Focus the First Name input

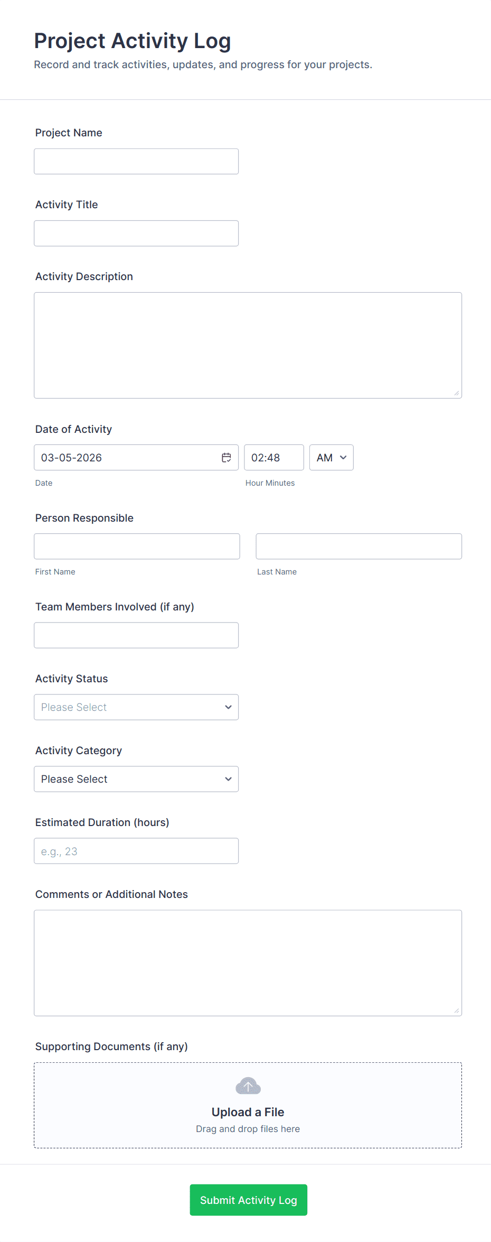coord(137,546)
